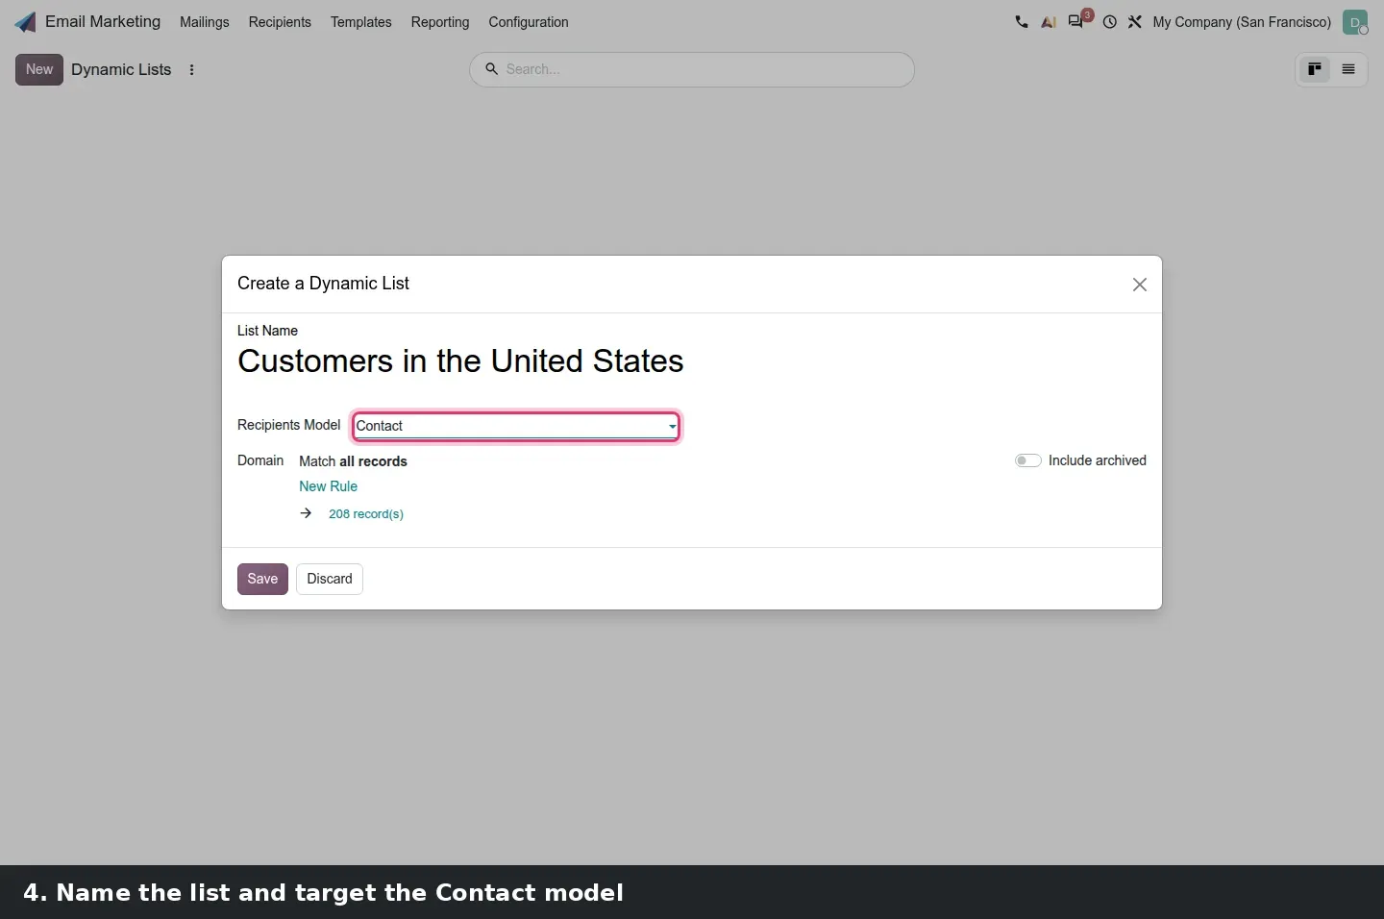This screenshot has height=919, width=1384.
Task: Open the Dynamic Lists three-dot actions menu
Action: [x=192, y=70]
